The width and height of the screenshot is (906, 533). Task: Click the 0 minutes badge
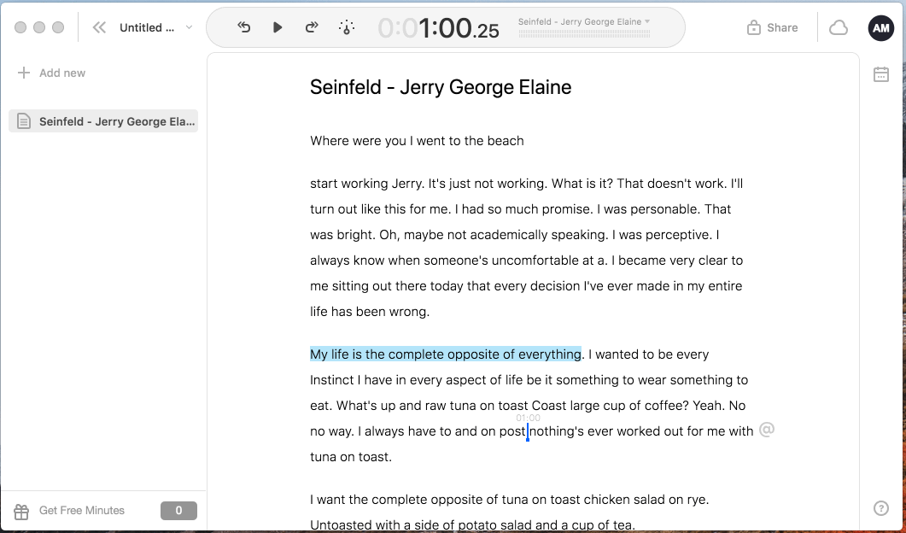[x=178, y=511]
